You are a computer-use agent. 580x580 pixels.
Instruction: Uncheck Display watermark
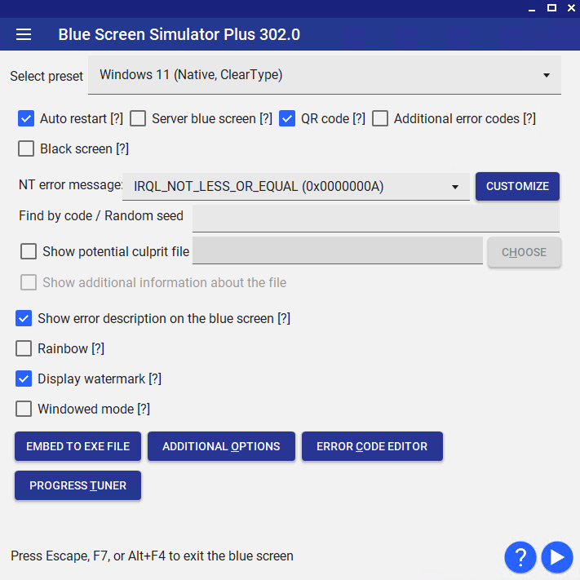[24, 379]
